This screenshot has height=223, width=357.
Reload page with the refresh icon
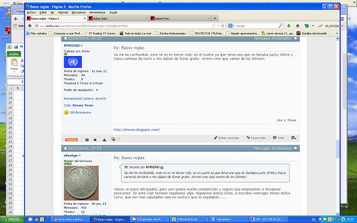222,26
